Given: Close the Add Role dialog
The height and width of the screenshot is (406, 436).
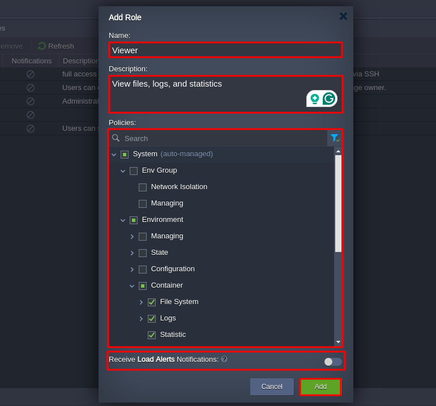Looking at the screenshot, I should (343, 16).
